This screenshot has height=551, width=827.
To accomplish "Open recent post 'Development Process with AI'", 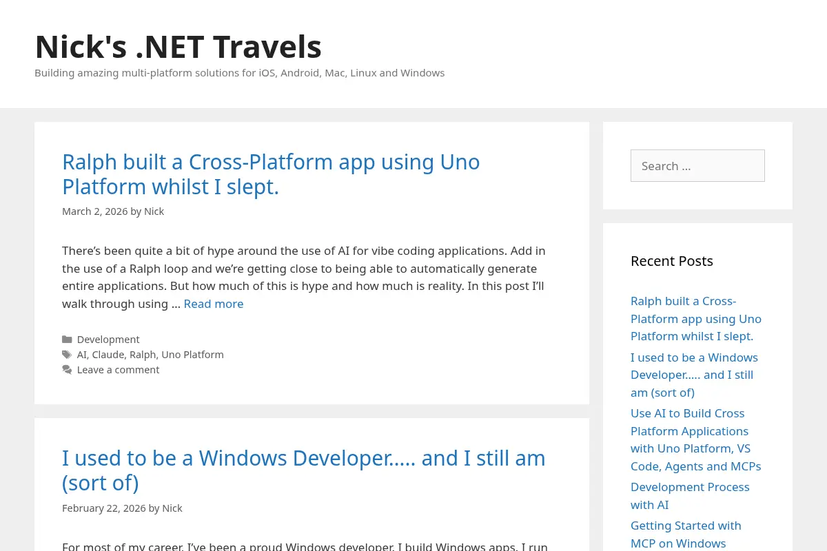I will tap(690, 496).
